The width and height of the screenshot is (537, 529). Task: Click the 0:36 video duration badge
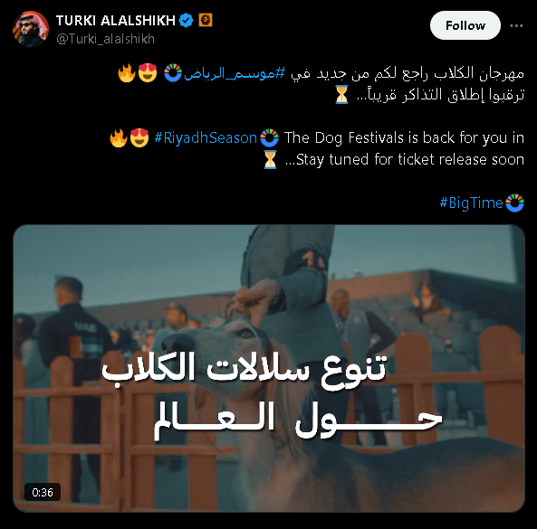(x=43, y=492)
